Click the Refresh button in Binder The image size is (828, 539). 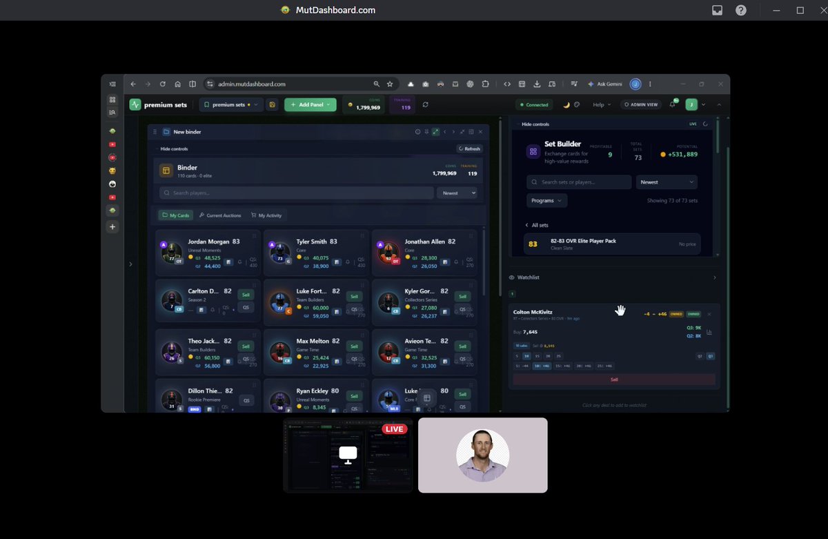(470, 148)
